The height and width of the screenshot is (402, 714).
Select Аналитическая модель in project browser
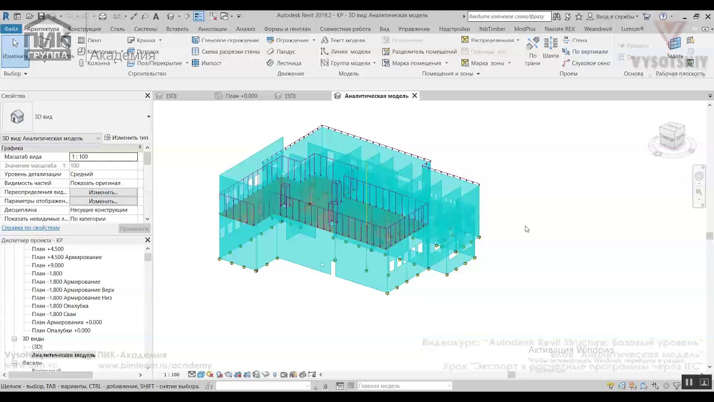(64, 355)
